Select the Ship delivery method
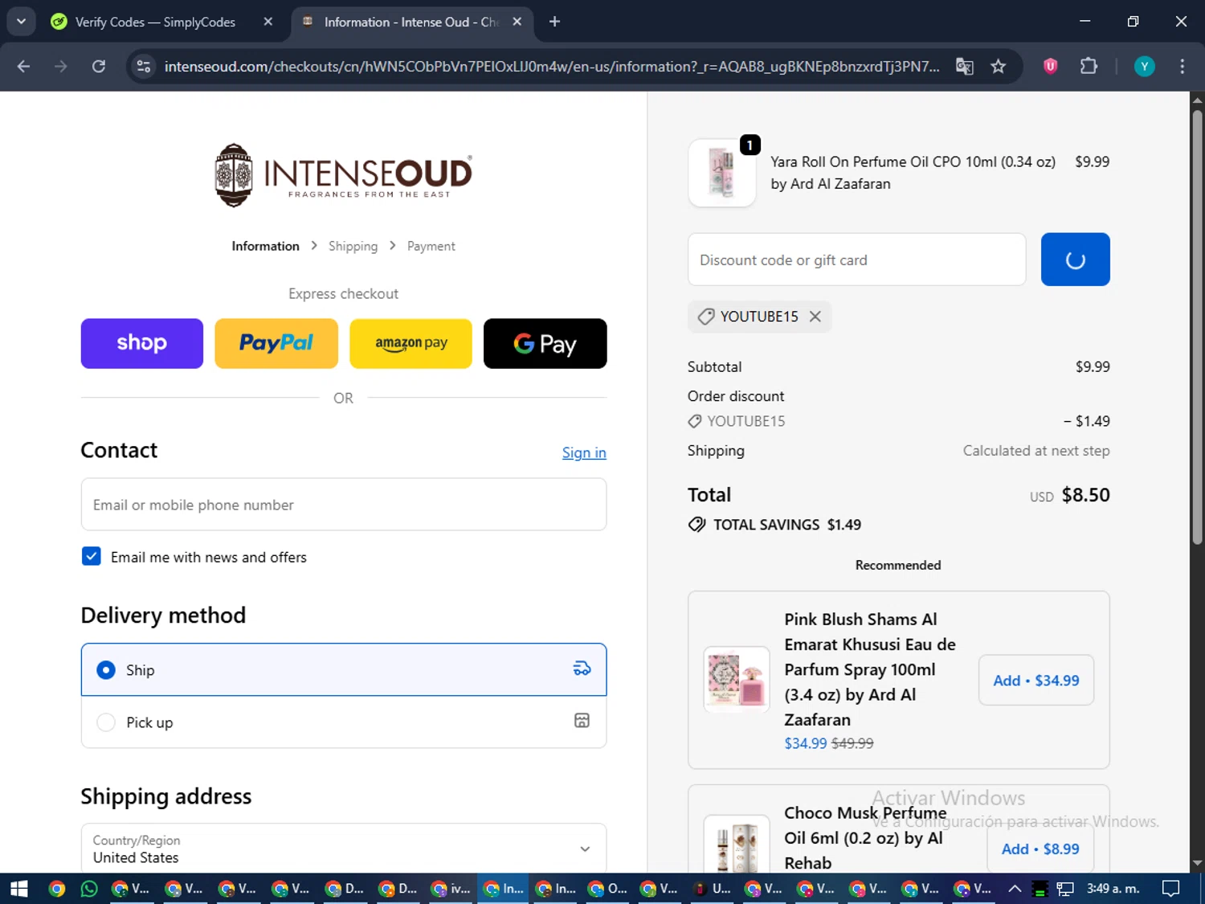This screenshot has width=1205, height=904. coord(344,669)
